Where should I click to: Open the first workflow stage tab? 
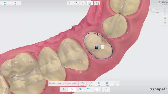pyautogui.click(x=70, y=3)
